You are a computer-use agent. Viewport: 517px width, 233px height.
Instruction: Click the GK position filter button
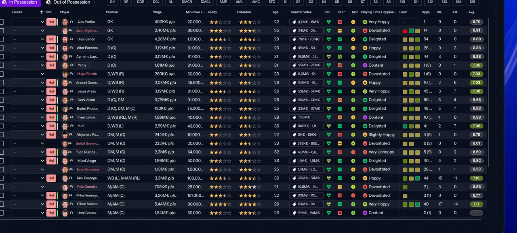112,2
